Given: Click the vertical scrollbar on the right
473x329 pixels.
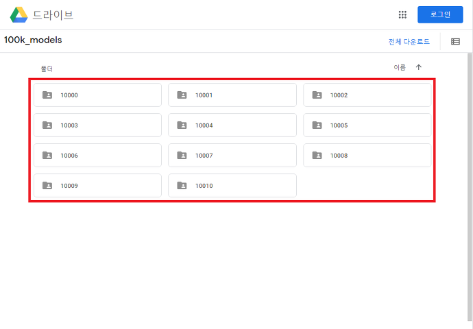Looking at the screenshot, I should click(x=470, y=187).
